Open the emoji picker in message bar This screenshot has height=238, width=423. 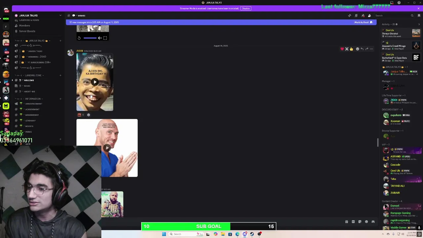click(366, 222)
